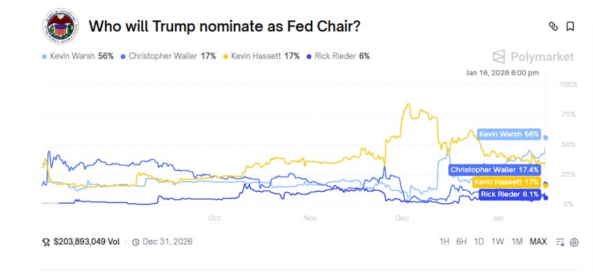Click the Federal Reserve seal logo
Image resolution: width=593 pixels, height=272 pixels.
pyautogui.click(x=61, y=27)
